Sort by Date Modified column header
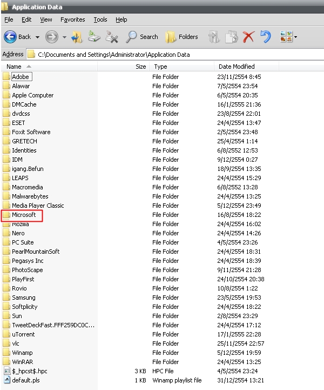This screenshot has width=324, height=390. click(247, 67)
